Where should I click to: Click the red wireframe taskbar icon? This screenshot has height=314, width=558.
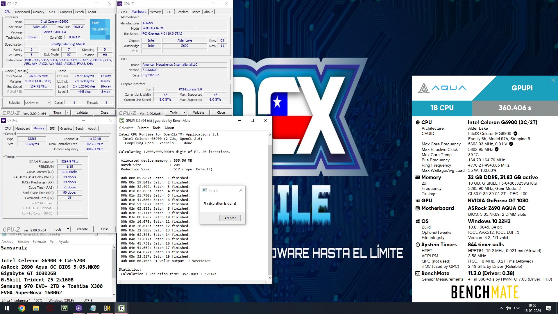click(50, 308)
